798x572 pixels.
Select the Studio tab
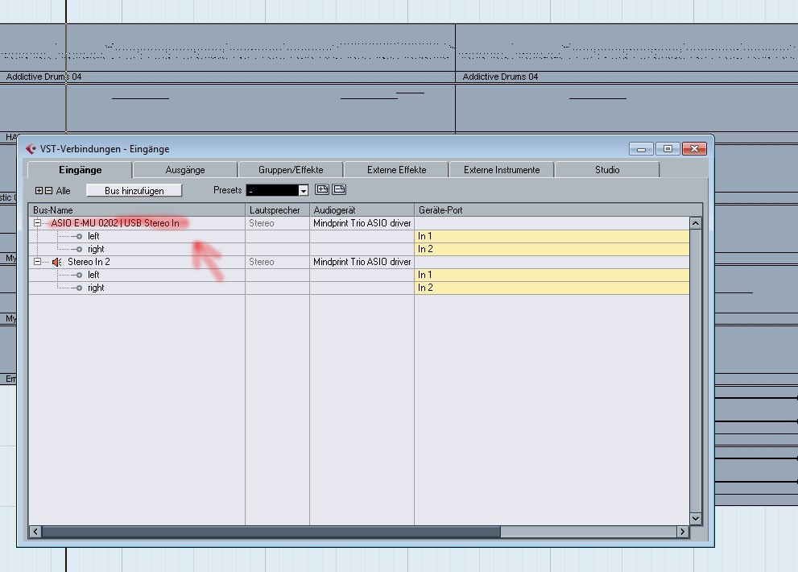(x=607, y=170)
